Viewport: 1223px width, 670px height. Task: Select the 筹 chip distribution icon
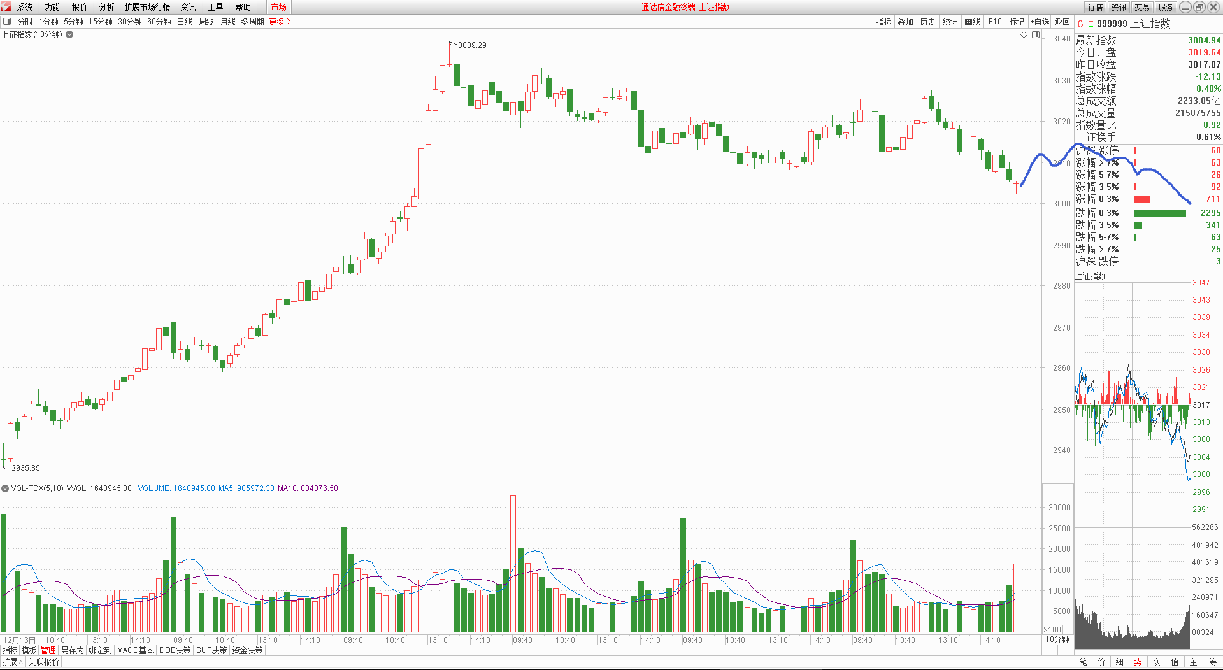(x=1212, y=662)
